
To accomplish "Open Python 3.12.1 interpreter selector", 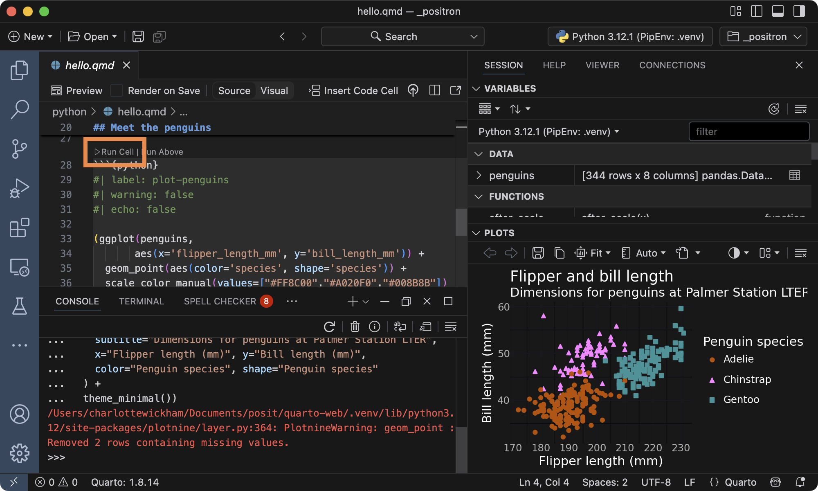I will 630,36.
